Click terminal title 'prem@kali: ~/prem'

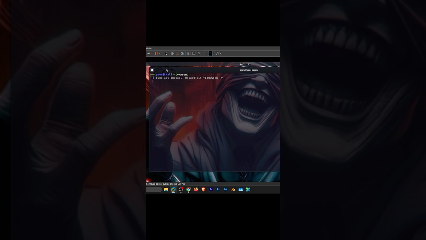point(249,70)
